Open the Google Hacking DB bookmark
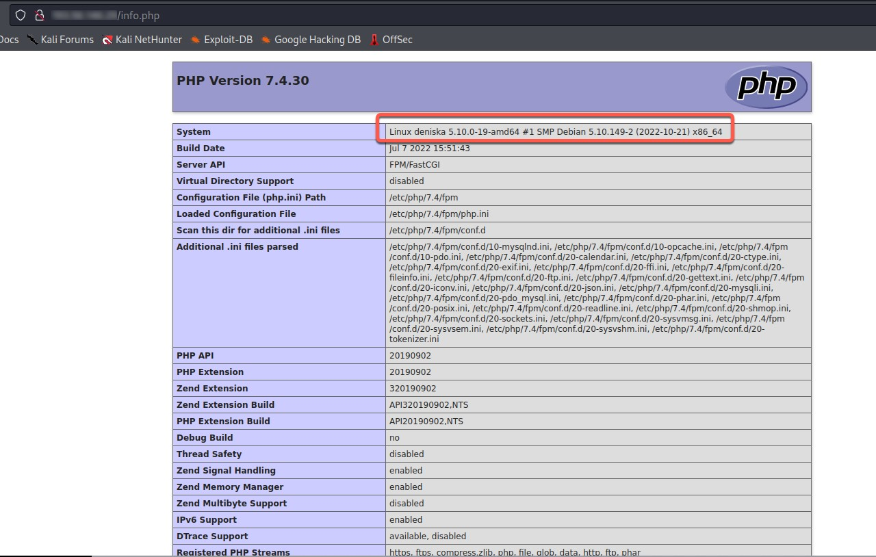This screenshot has height=557, width=876. [311, 40]
